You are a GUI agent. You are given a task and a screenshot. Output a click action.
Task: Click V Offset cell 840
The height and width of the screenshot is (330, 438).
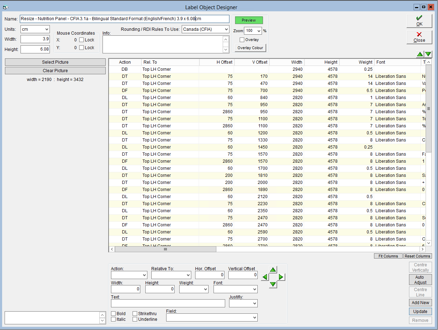pos(252,98)
